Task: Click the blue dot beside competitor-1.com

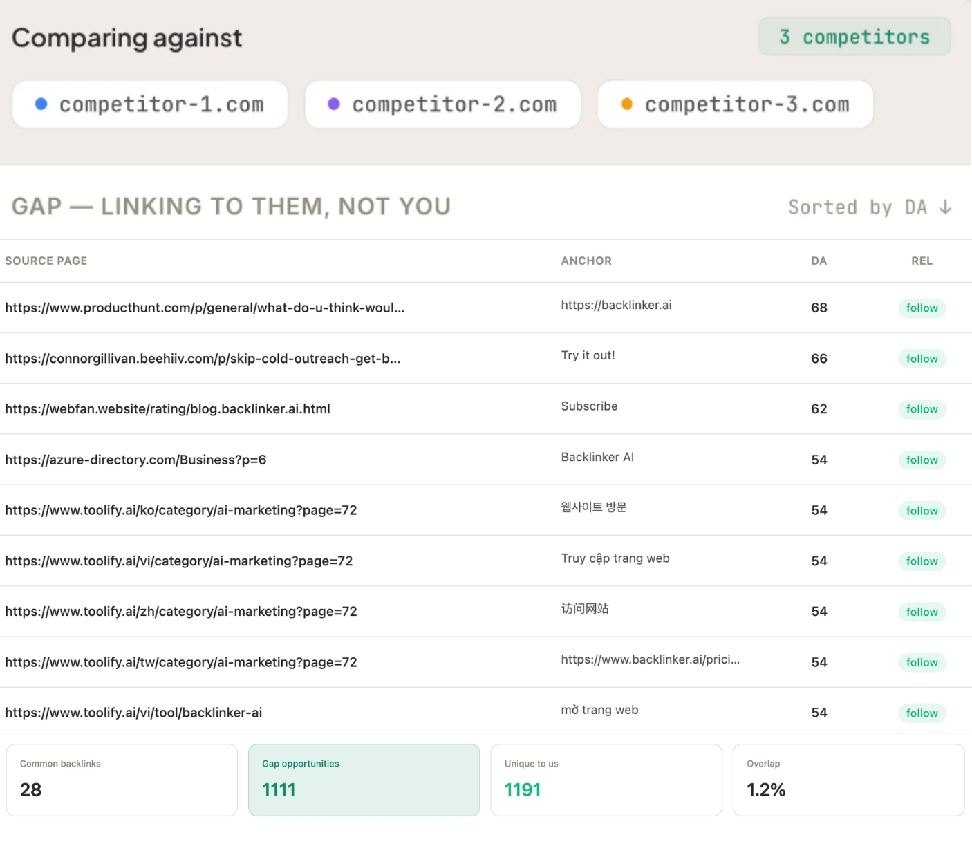Action: (x=41, y=104)
